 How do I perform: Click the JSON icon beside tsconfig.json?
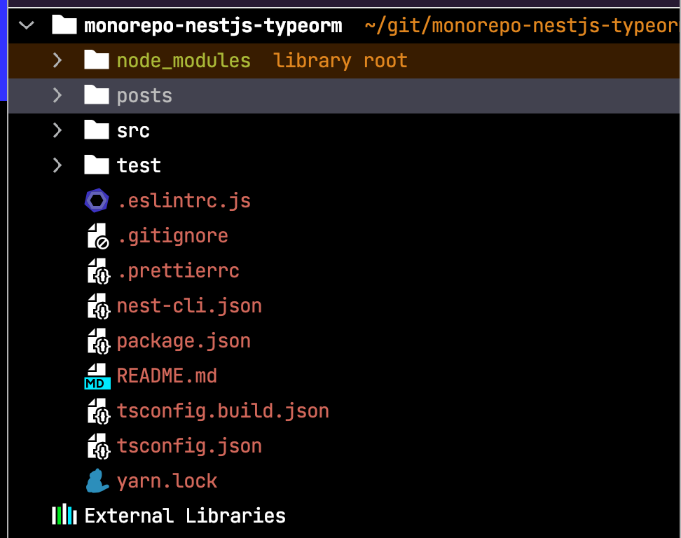99,446
